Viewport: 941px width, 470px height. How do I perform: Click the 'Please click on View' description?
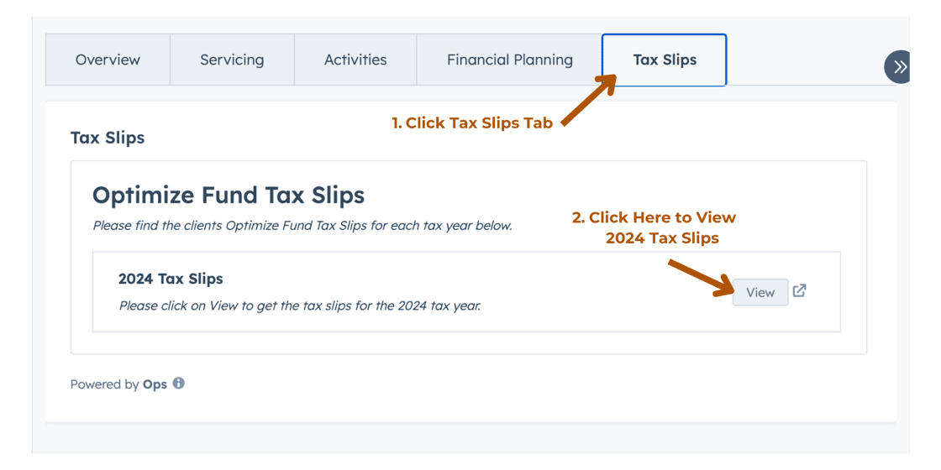pos(300,305)
